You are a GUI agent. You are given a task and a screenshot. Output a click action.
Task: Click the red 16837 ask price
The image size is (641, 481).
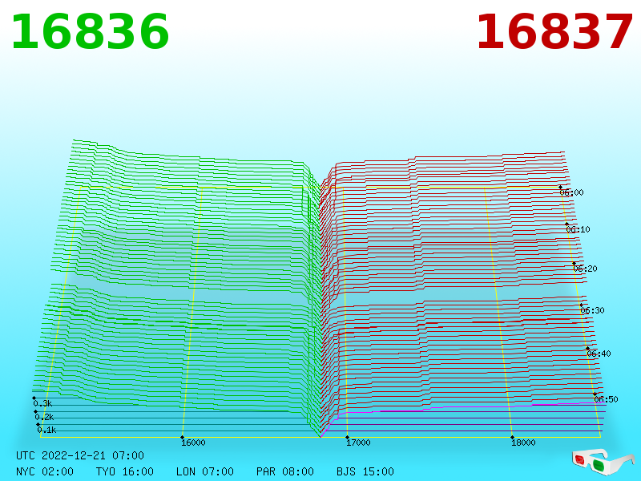[554, 32]
